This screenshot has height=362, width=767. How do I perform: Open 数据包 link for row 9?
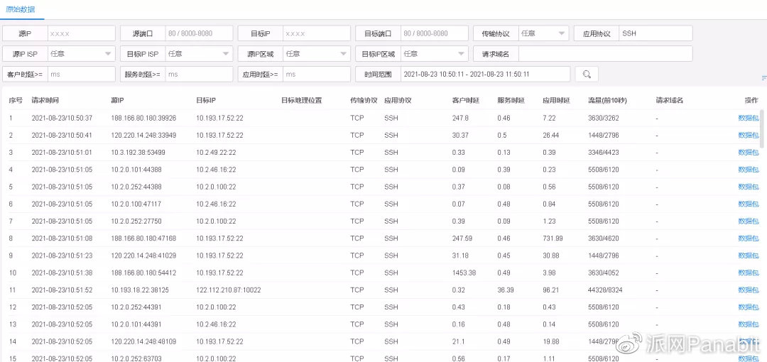(749, 256)
